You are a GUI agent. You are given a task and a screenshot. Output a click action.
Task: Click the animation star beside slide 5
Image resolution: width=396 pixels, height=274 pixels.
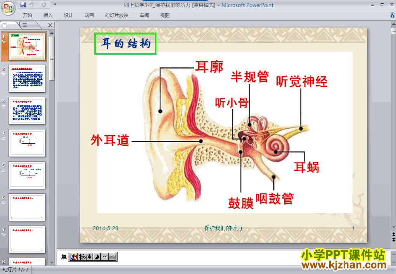tap(3, 170)
